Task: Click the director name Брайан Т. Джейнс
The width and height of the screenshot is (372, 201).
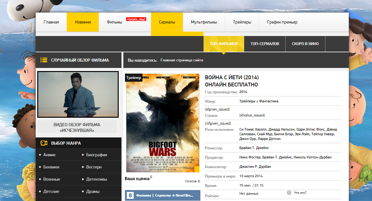Action: pyautogui.click(x=254, y=148)
